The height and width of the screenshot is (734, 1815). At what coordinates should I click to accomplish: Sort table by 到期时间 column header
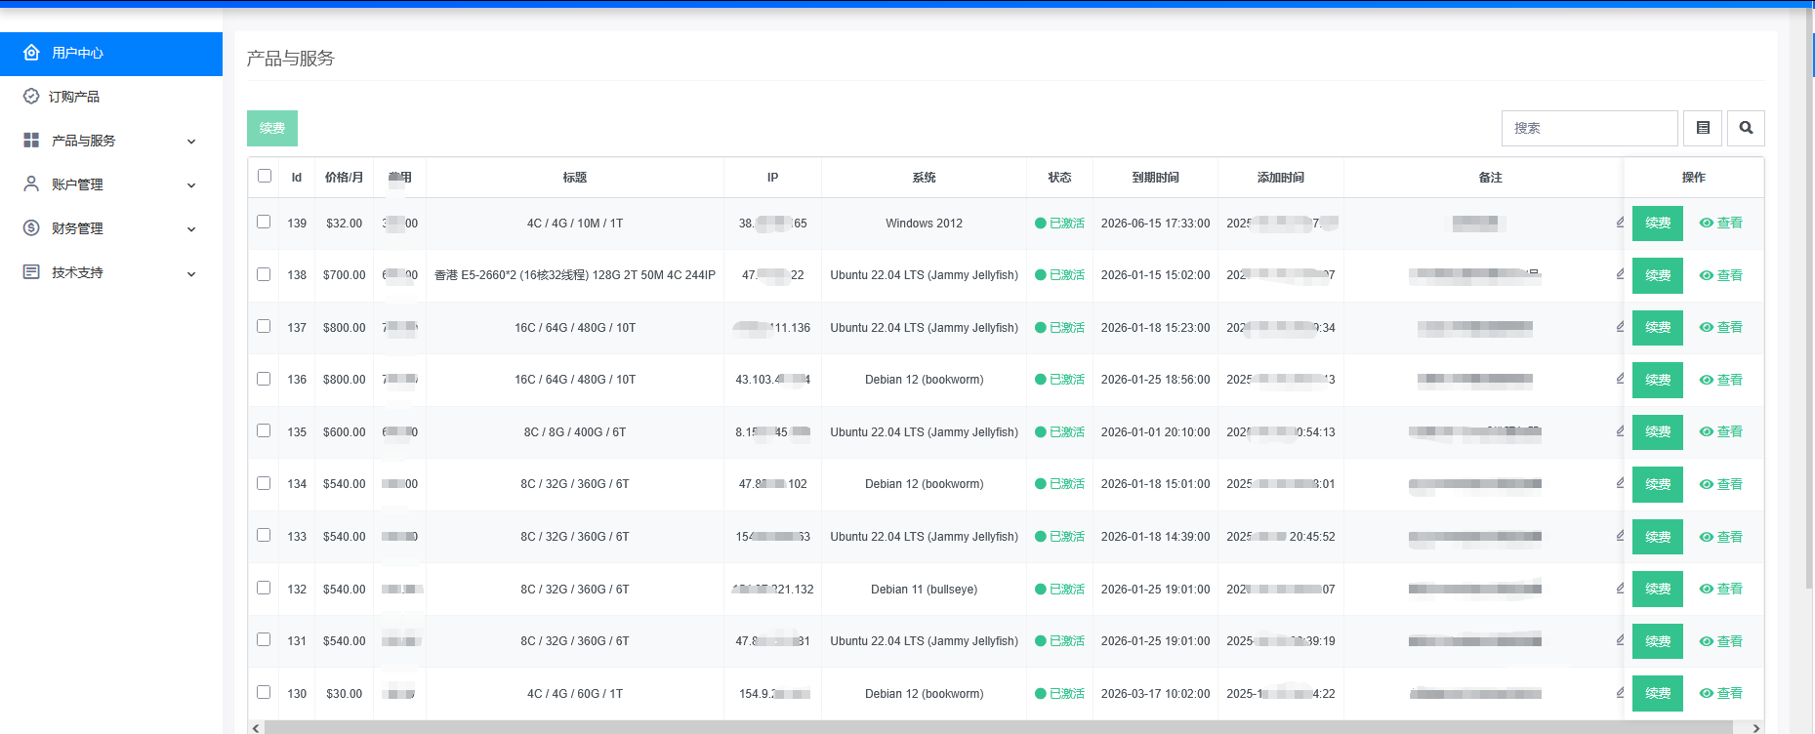point(1155,178)
